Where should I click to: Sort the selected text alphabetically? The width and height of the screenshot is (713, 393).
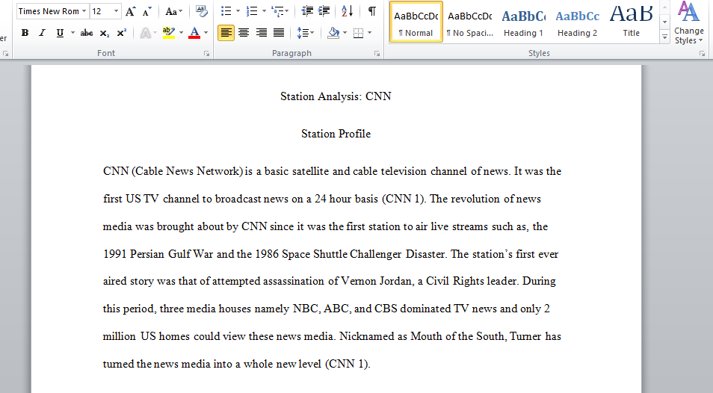pyautogui.click(x=347, y=11)
